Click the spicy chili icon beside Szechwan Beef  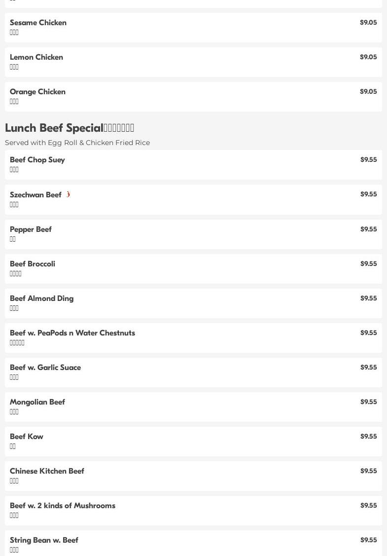coord(68,194)
